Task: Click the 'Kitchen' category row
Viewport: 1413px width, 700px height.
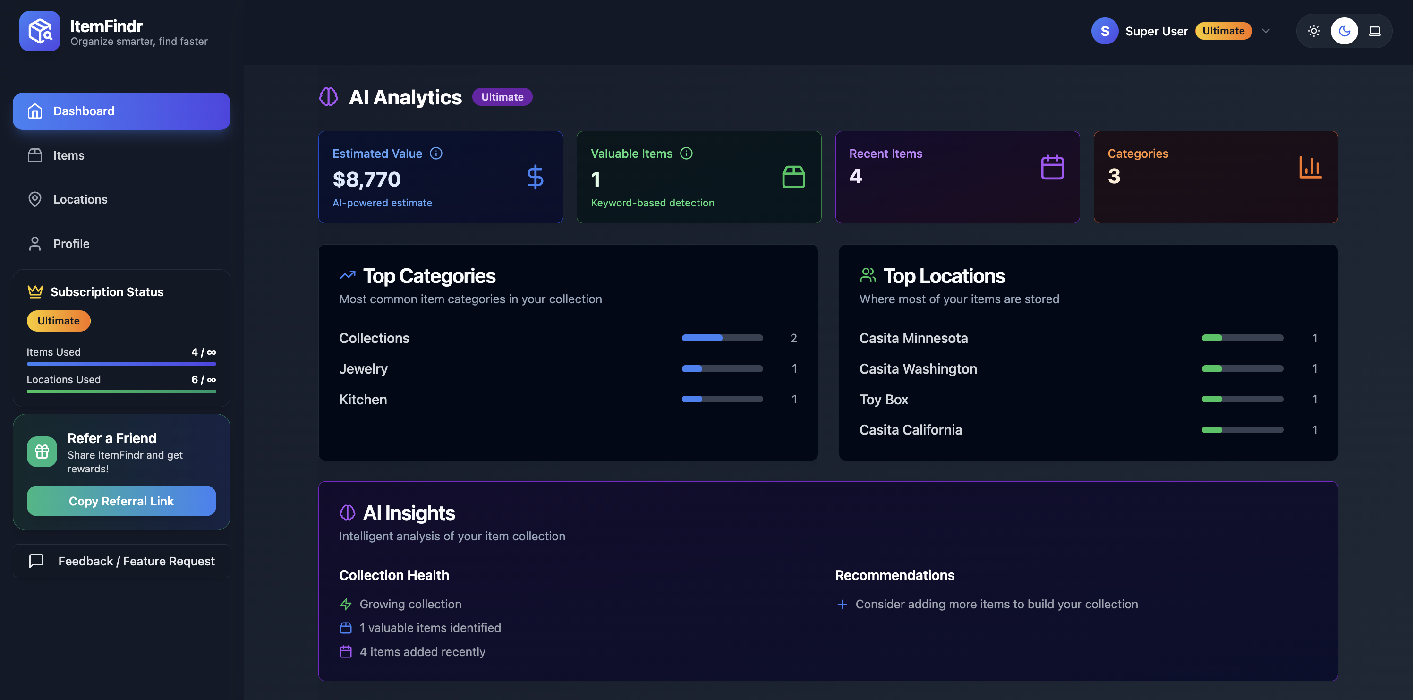Action: click(x=568, y=400)
